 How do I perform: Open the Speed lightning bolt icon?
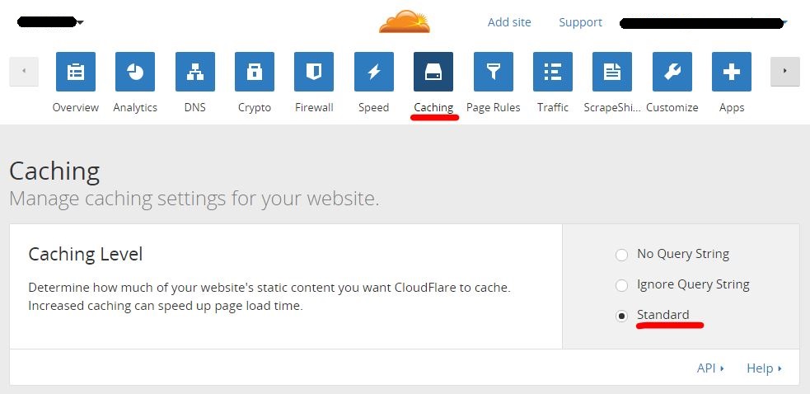click(374, 72)
